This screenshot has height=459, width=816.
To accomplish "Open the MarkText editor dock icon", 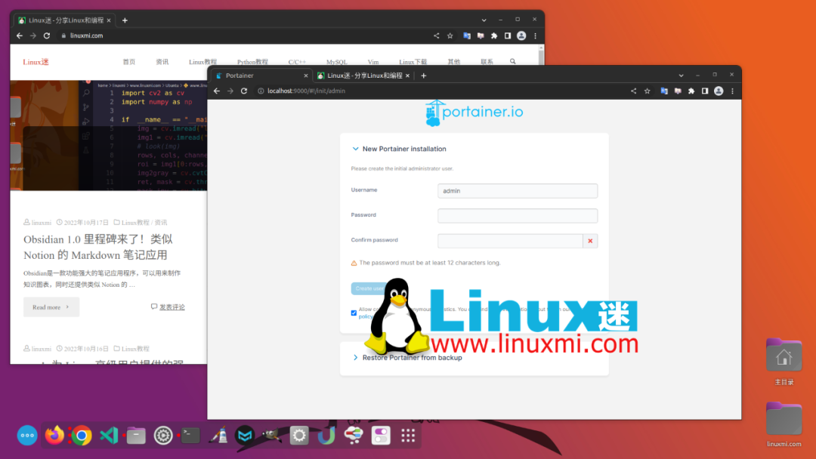I will coord(245,435).
